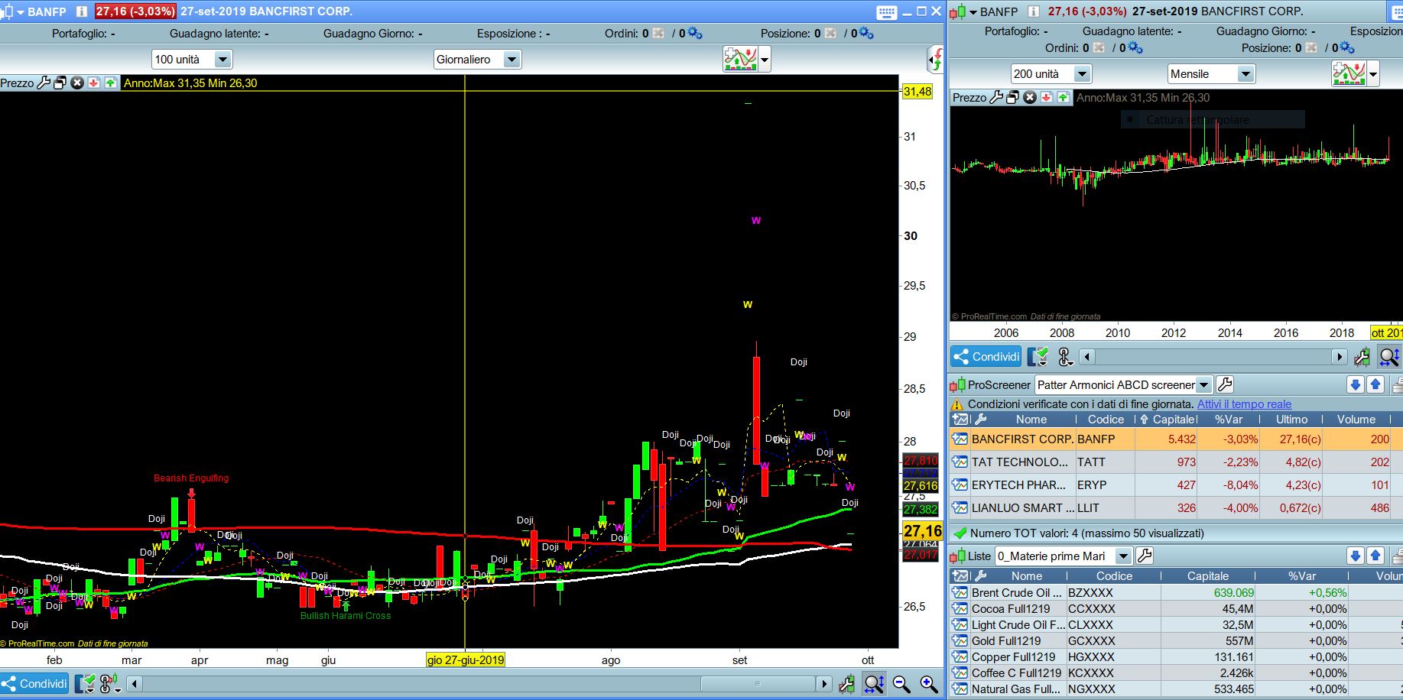
Task: Open the Mensile timeframe dropdown
Action: [1211, 74]
